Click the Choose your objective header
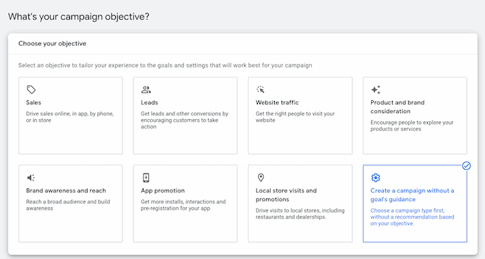This screenshot has width=485, height=259. point(53,44)
